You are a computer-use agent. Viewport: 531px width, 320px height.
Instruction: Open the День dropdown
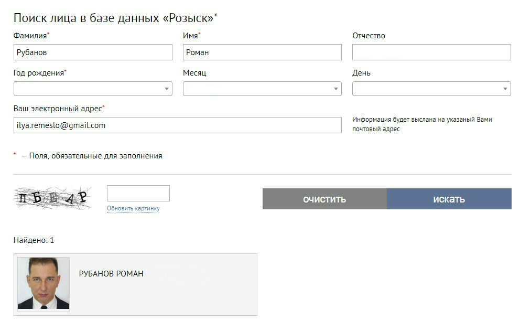coord(431,89)
